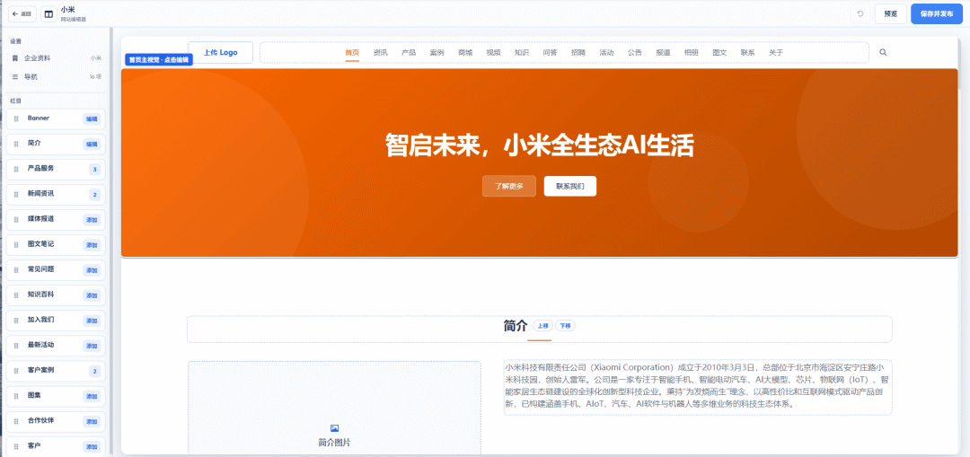Select 产品 in the site navigation

409,53
